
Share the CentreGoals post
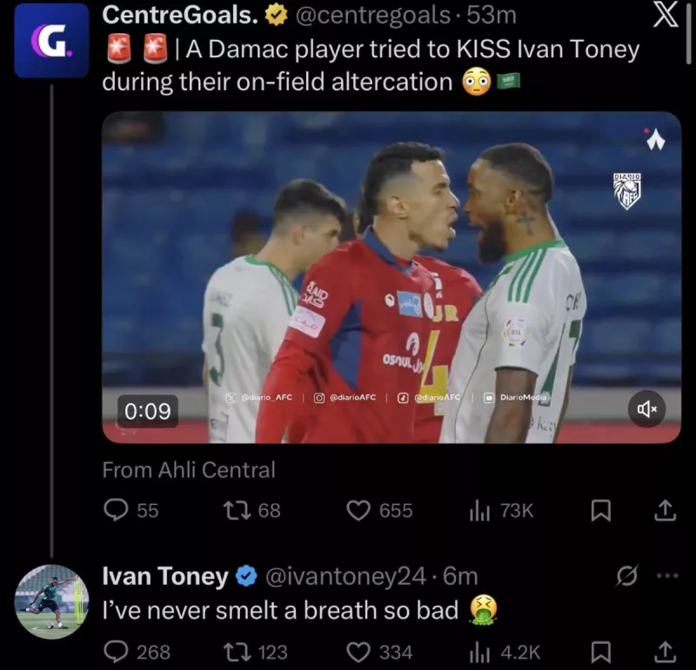pyautogui.click(x=666, y=511)
